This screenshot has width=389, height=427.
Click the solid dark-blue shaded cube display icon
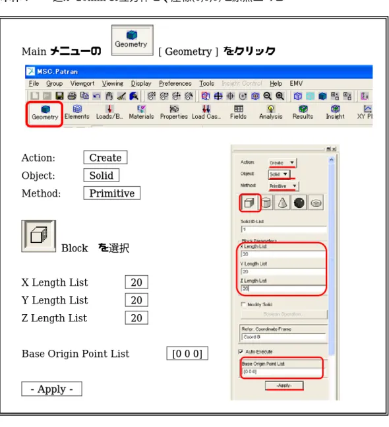point(322,96)
